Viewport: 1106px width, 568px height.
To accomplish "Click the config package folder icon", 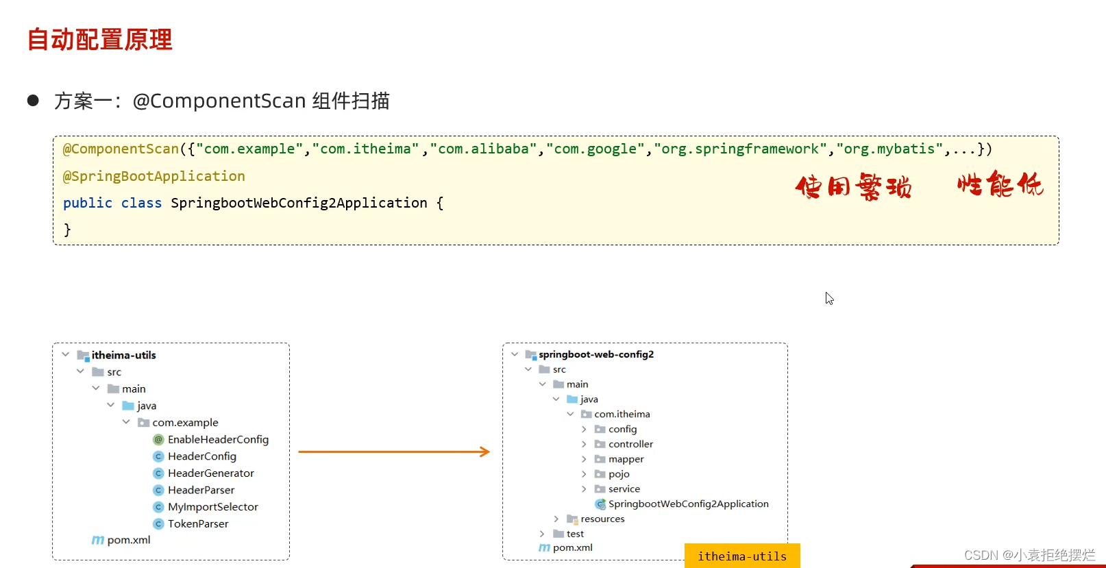I will click(x=600, y=430).
